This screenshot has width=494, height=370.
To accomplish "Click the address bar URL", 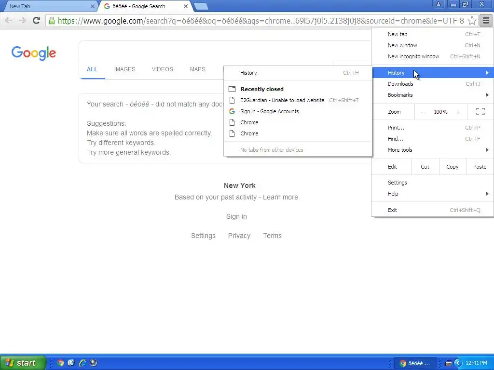I will click(261, 21).
